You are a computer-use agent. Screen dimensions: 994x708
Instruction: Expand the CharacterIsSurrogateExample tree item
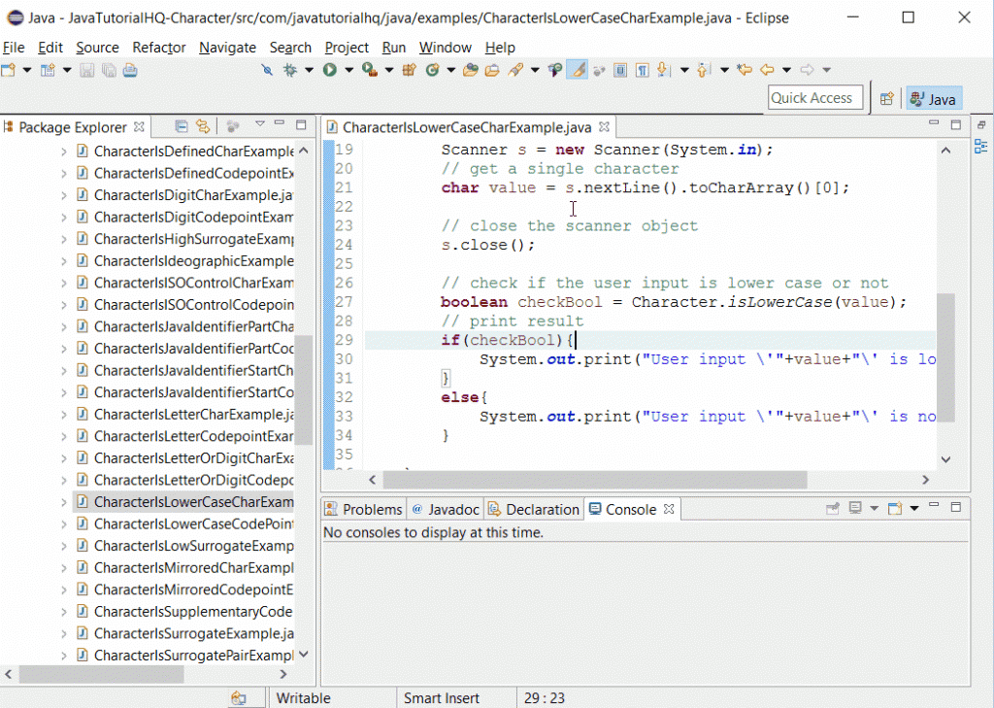pyautogui.click(x=63, y=634)
